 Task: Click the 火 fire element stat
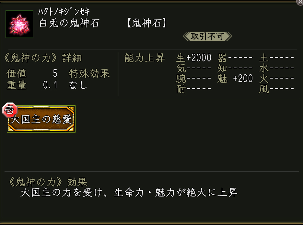[x=276, y=79]
